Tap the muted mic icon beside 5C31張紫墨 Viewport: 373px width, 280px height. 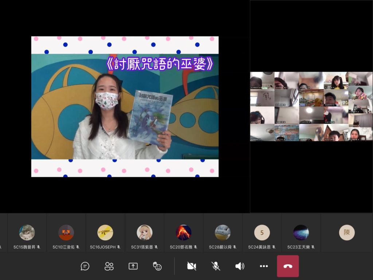[x=156, y=247]
